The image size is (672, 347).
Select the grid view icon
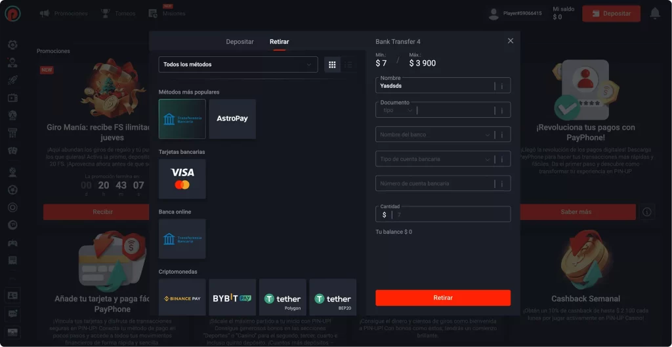332,65
